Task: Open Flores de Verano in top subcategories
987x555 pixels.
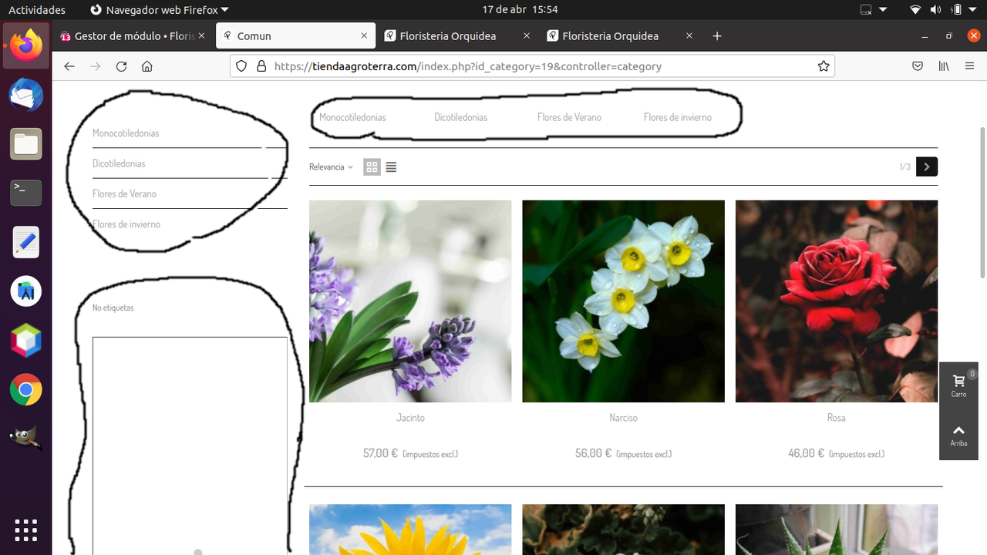Action: tap(569, 117)
